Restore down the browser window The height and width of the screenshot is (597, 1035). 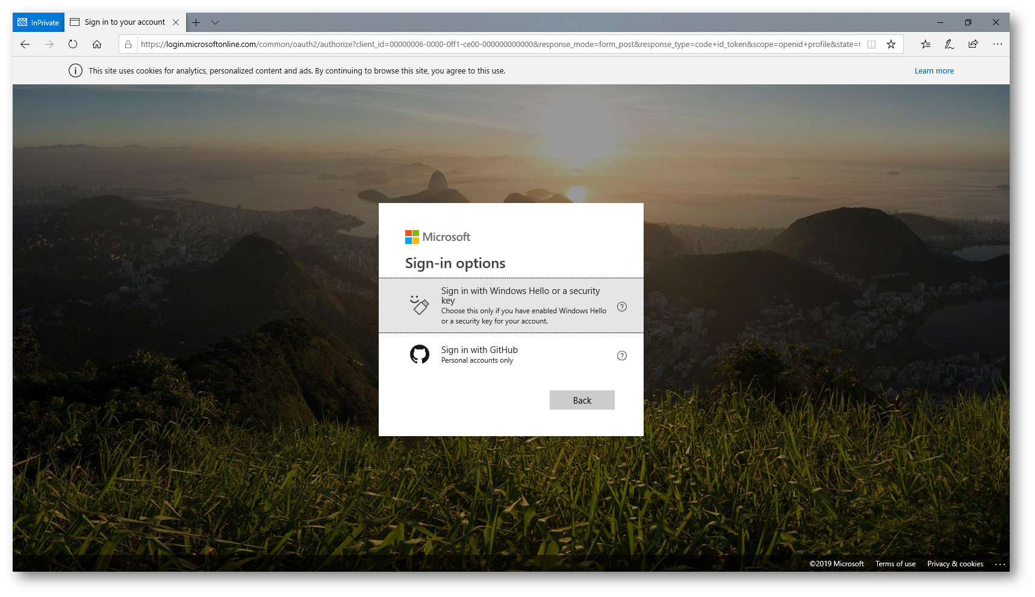(x=968, y=22)
